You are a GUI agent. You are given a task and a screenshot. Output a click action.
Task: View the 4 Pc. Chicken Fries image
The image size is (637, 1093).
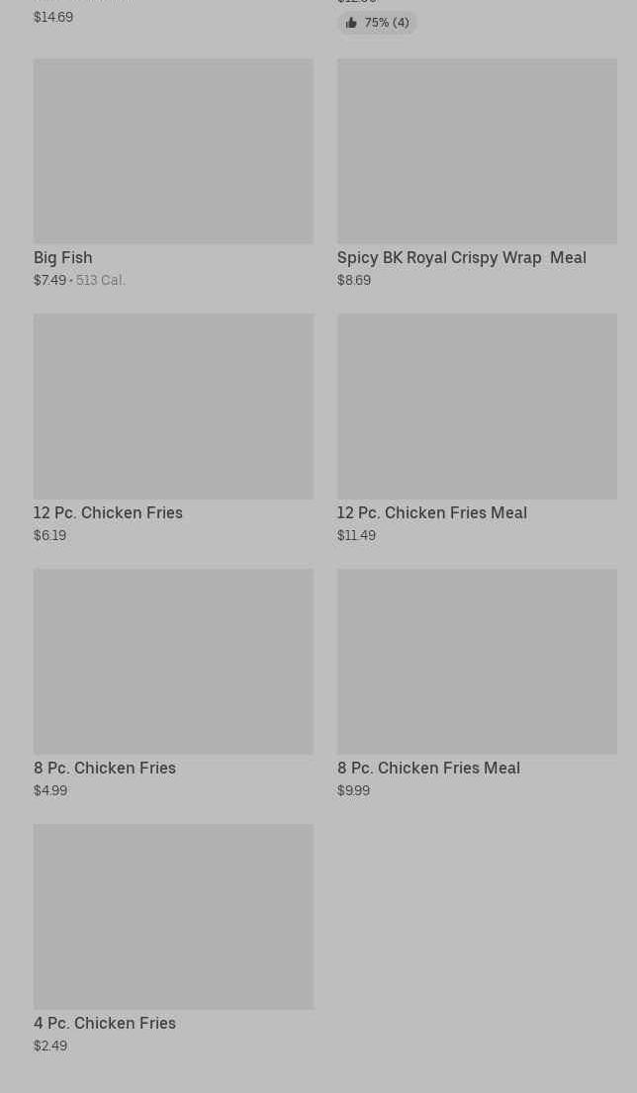[x=173, y=916]
